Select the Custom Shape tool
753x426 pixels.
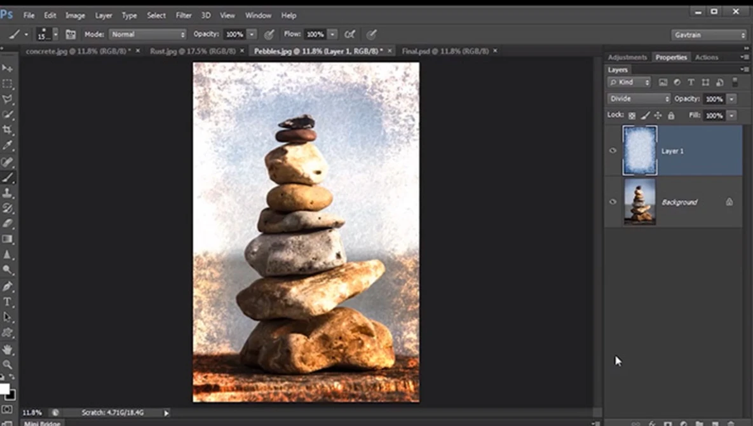coord(7,333)
